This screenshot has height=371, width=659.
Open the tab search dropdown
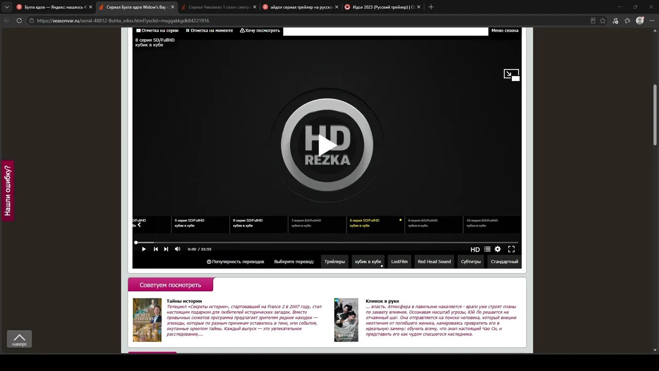7,7
